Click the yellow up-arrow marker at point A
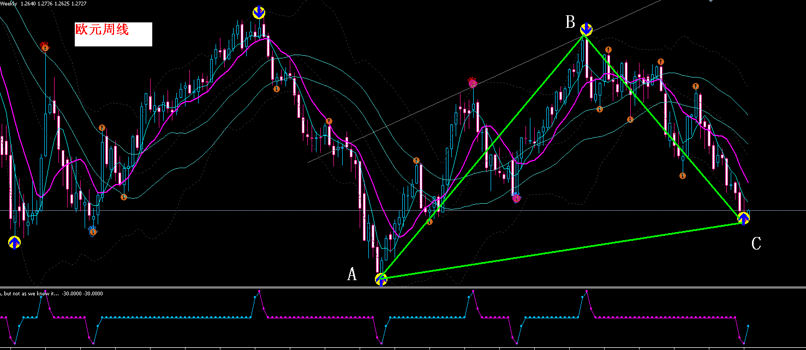Screen dimensions: 806x350 381,279
